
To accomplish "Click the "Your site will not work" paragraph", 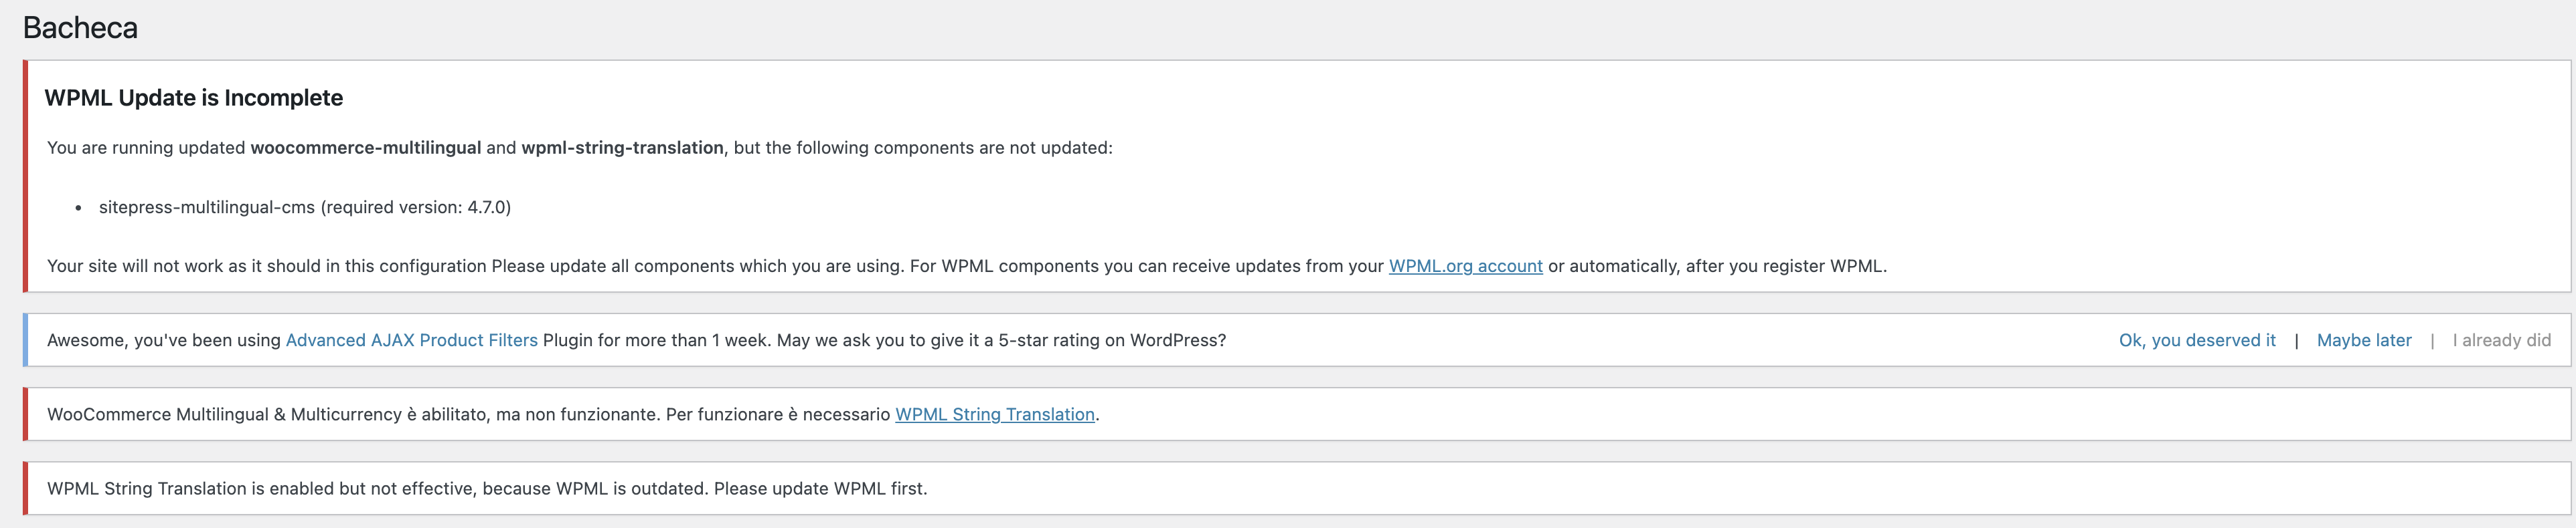I will (700, 267).
